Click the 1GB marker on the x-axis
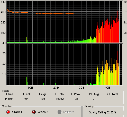Screen dimensions: 127x117 (x=30, y=88)
